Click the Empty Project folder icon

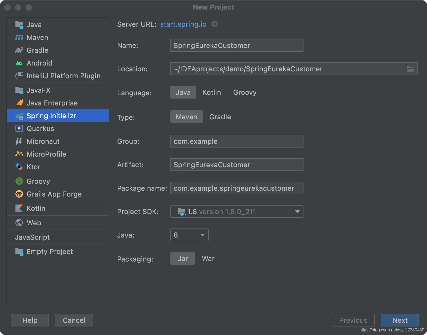click(x=19, y=252)
